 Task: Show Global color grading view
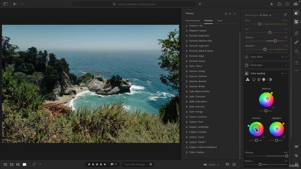270,79
